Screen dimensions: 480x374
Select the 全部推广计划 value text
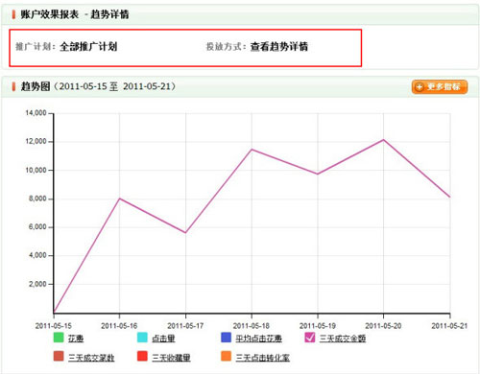click(88, 47)
